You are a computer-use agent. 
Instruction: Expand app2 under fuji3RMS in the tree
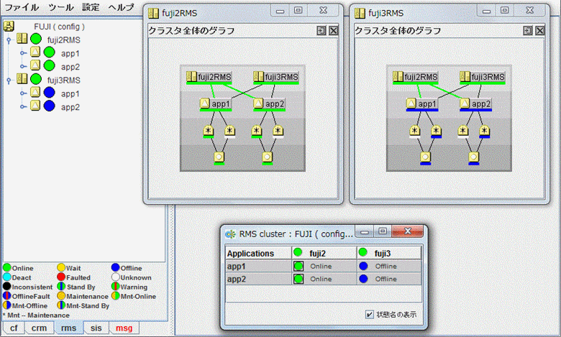[23, 107]
